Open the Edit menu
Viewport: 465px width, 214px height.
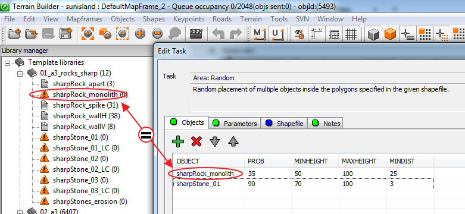click(29, 19)
